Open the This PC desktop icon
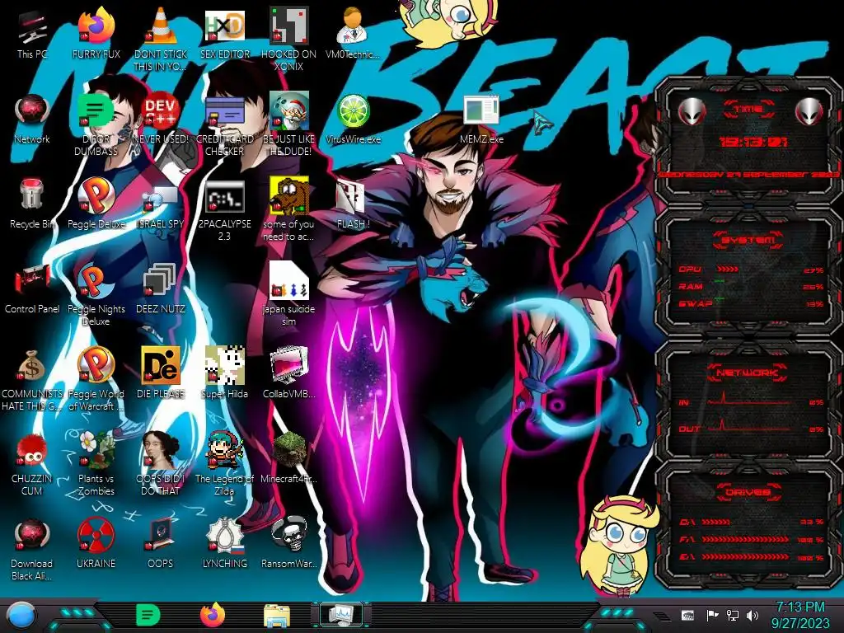The height and width of the screenshot is (633, 844). click(32, 33)
